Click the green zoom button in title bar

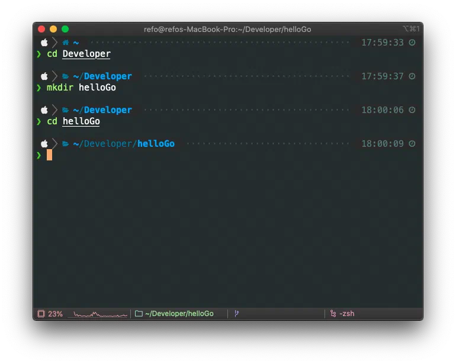point(65,29)
